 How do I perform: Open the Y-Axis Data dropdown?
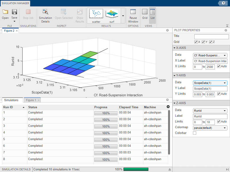[210, 83]
